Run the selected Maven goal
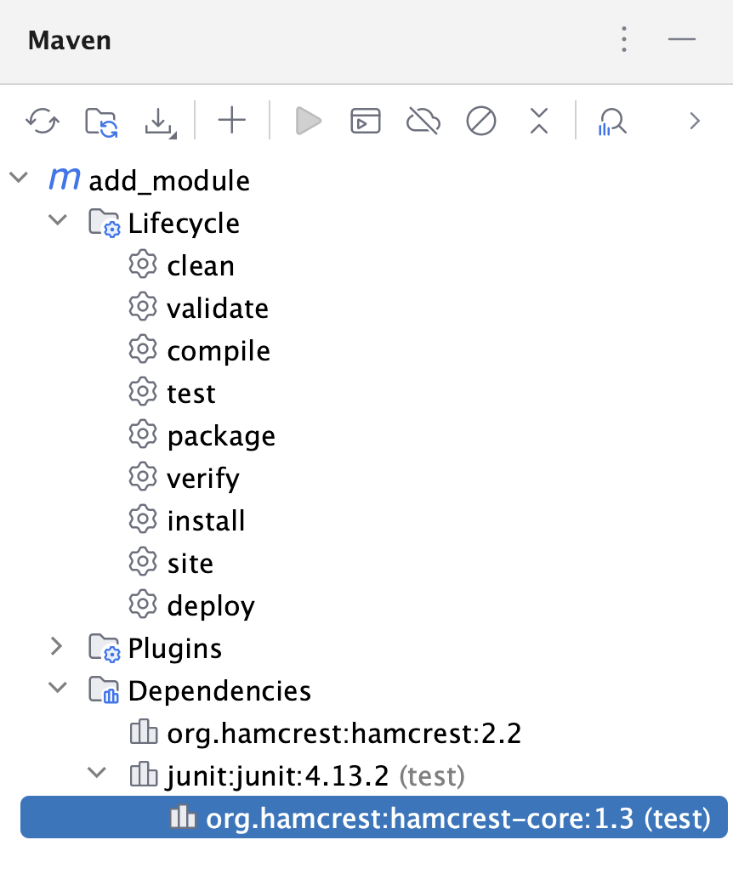The height and width of the screenshot is (891, 733). pos(308,121)
